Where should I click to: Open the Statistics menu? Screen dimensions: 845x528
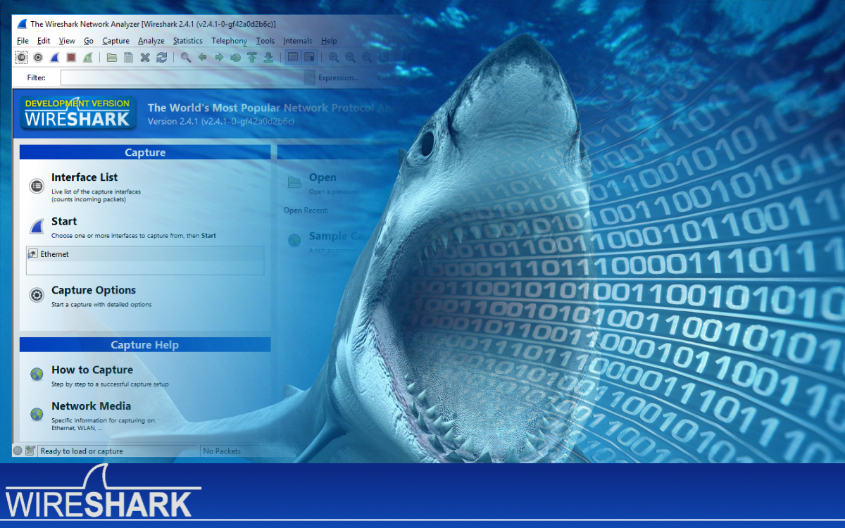click(x=188, y=41)
